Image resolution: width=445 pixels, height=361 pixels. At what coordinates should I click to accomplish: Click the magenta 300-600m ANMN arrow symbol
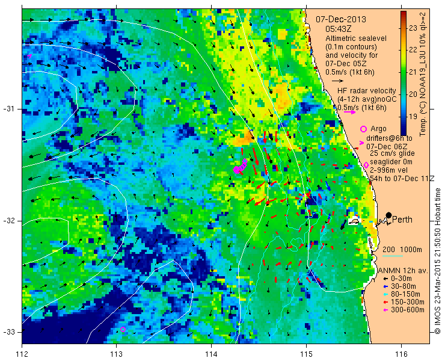click(385, 310)
